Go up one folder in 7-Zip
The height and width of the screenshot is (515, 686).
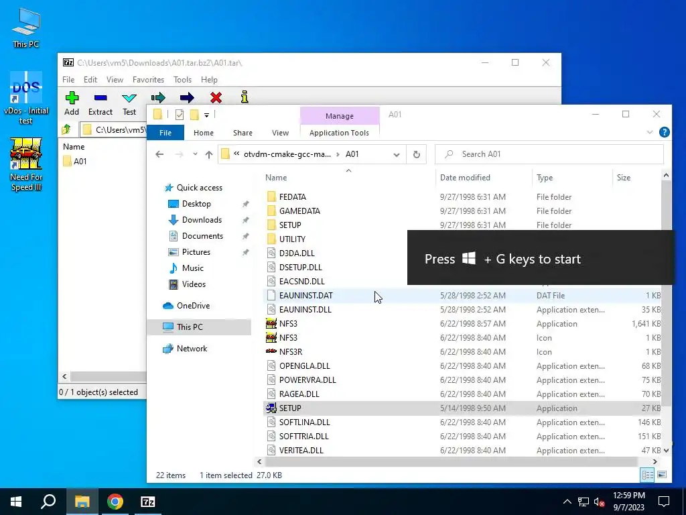[x=66, y=129]
